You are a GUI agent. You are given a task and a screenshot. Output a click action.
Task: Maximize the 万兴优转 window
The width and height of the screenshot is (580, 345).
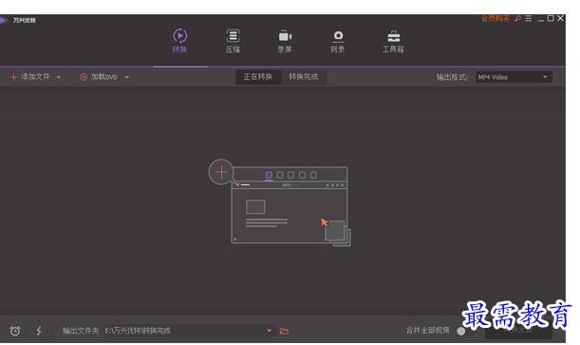(551, 18)
